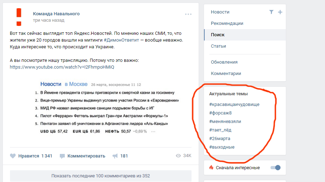This screenshot has width=325, height=182.
Task: Open the news filter funnel icon
Action: point(271,12)
